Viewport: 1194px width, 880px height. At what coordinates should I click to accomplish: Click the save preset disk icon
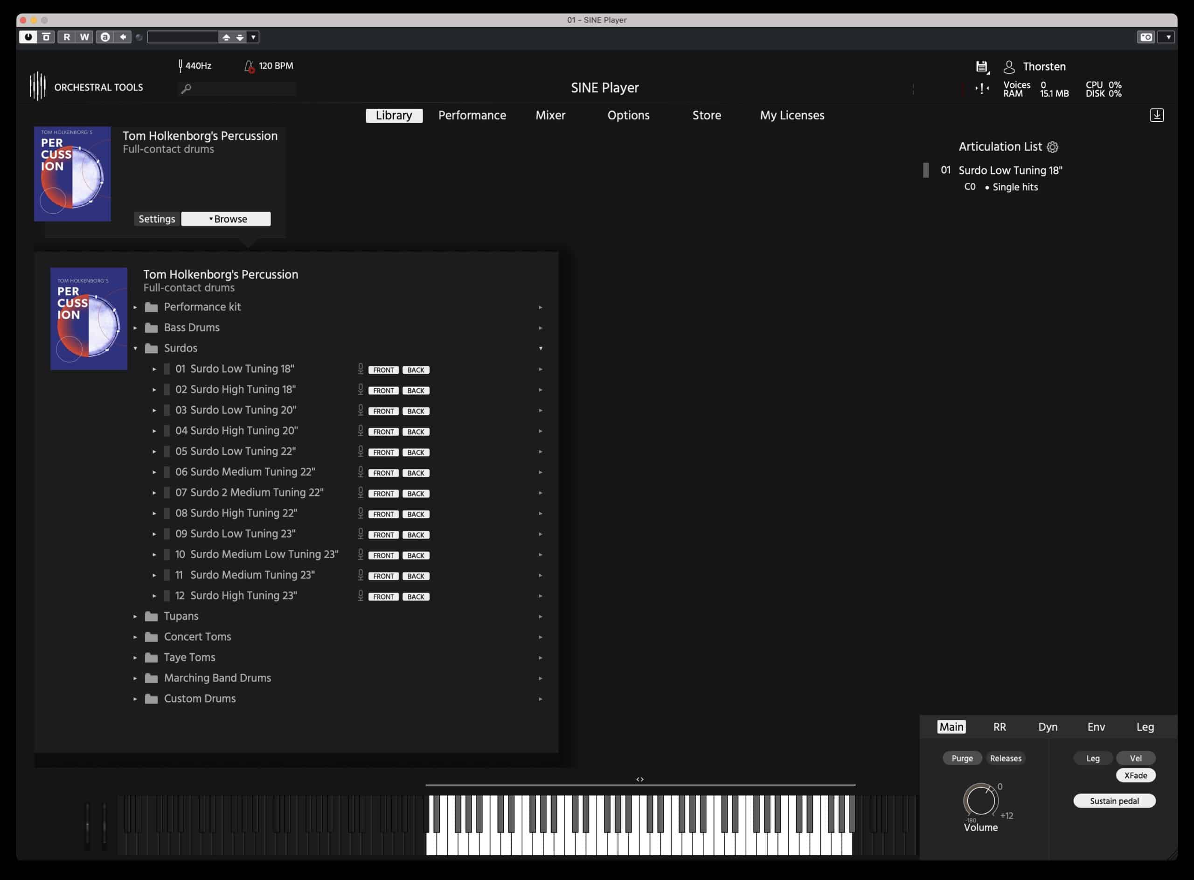[982, 67]
